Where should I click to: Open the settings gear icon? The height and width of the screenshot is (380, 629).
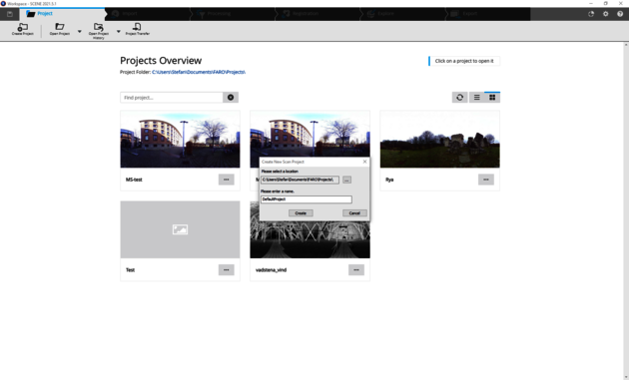(605, 14)
